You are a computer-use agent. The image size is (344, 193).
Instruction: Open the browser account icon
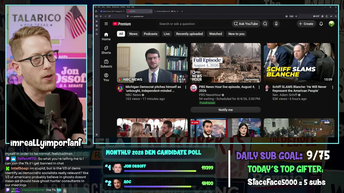[x=322, y=16]
